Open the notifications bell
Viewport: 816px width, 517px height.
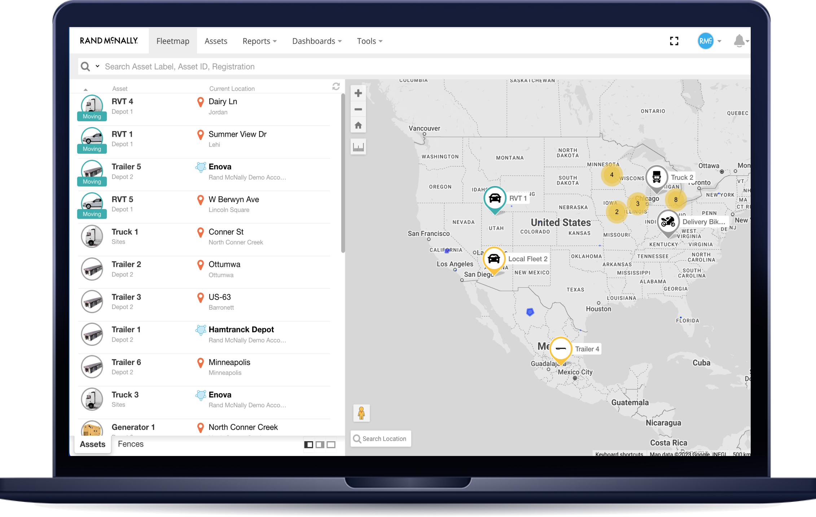pos(739,41)
